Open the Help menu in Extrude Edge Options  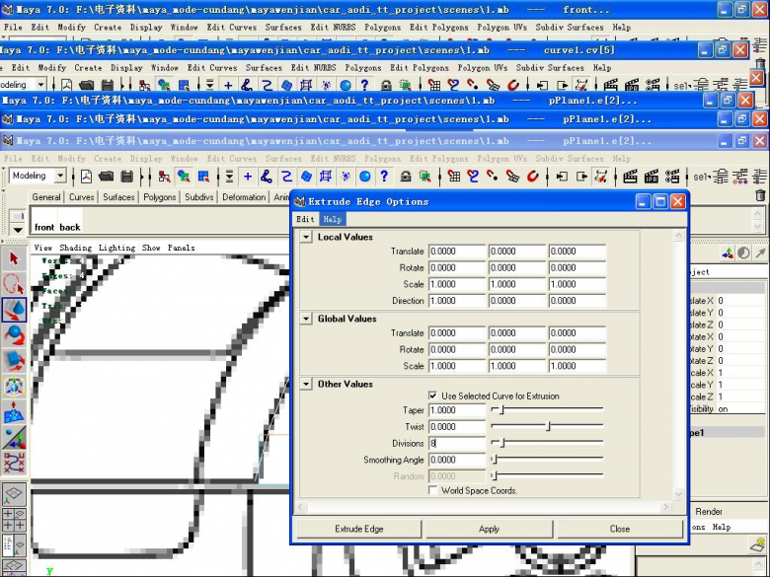tap(333, 219)
